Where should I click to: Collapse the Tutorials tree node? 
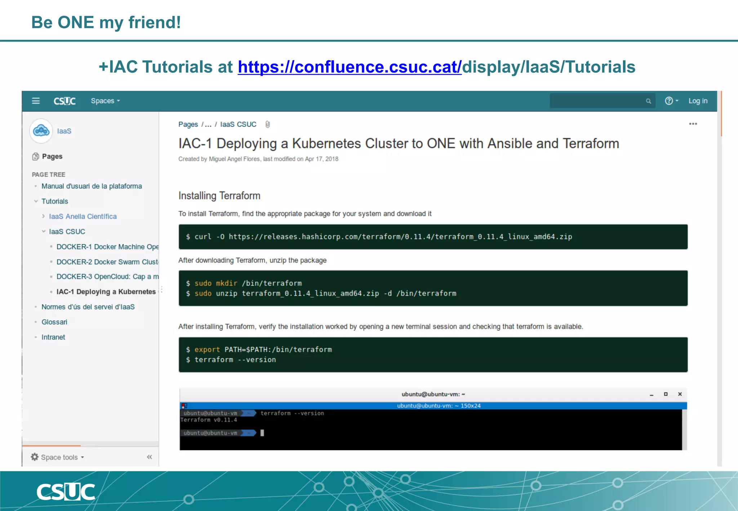pyautogui.click(x=36, y=201)
